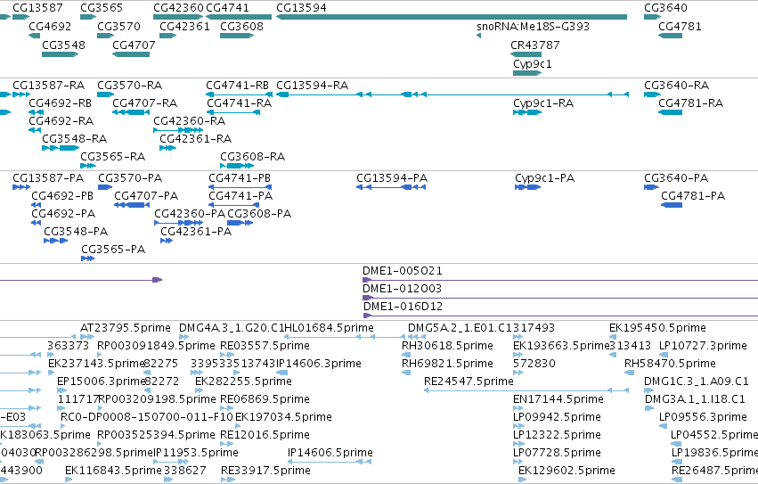Select EST DMG1C.3_1.A09.C1 label
The image size is (758, 484).
click(697, 381)
